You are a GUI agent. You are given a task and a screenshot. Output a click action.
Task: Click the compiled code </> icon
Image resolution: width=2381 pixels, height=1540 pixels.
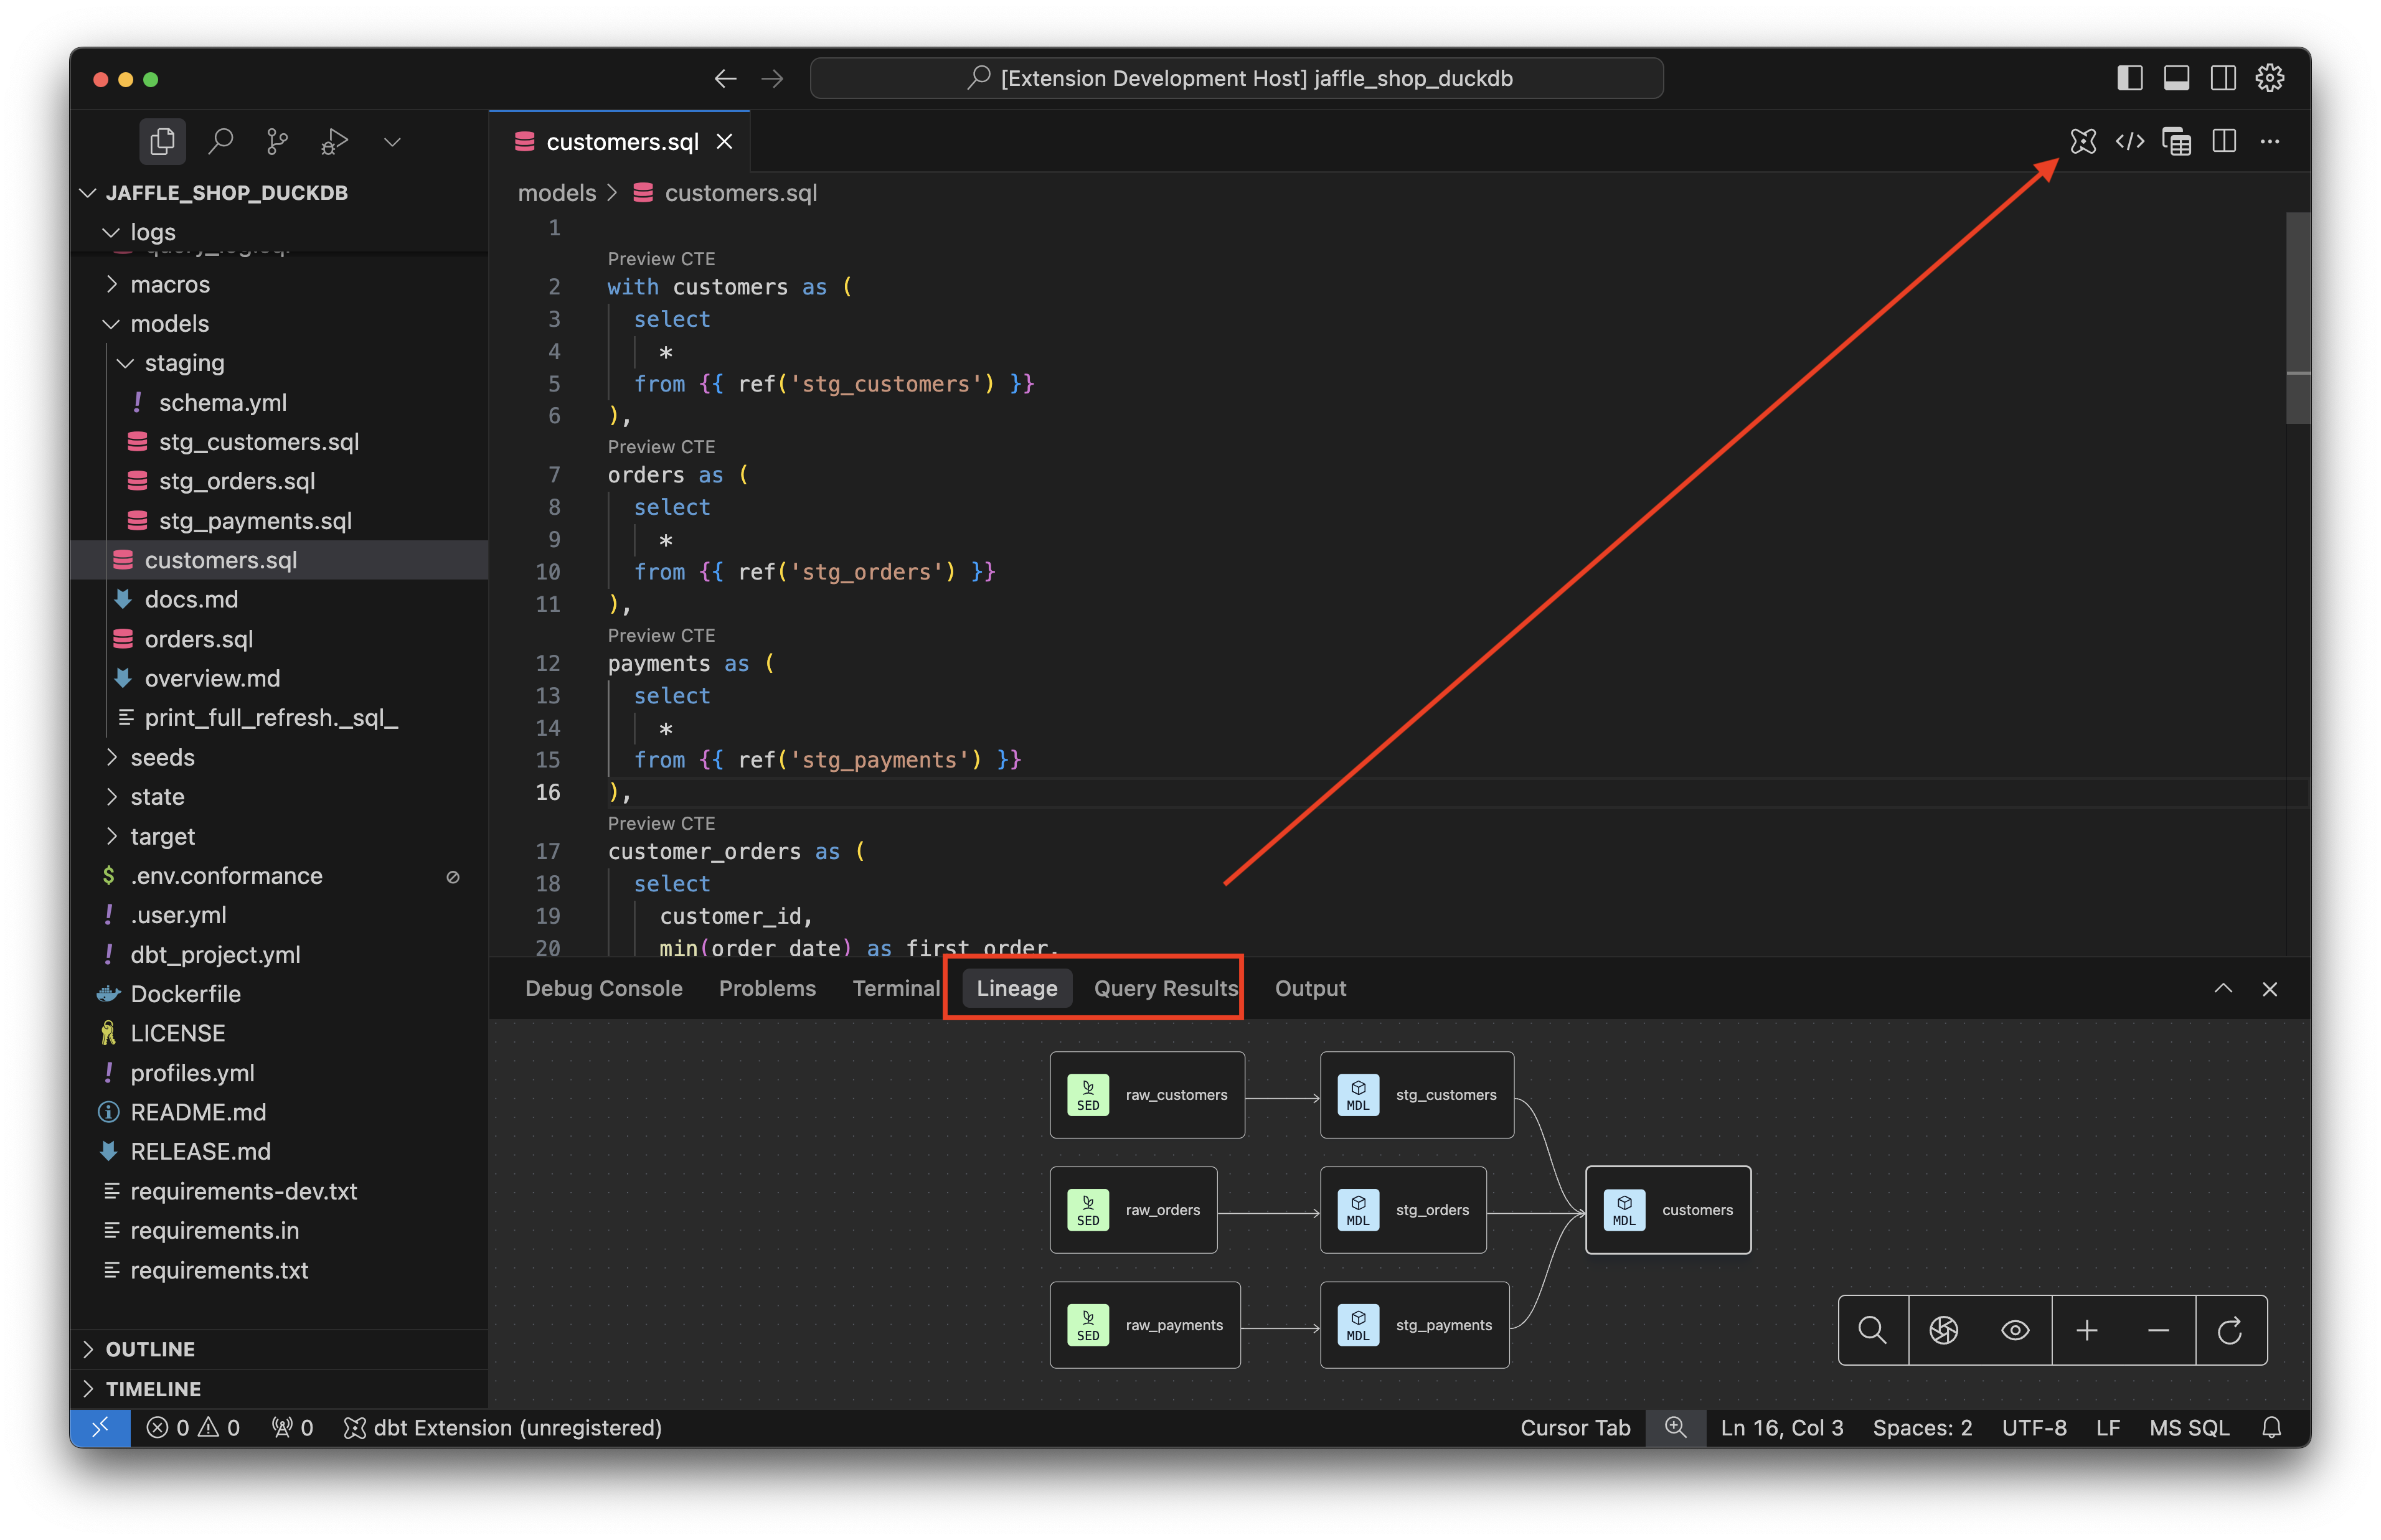click(2130, 141)
